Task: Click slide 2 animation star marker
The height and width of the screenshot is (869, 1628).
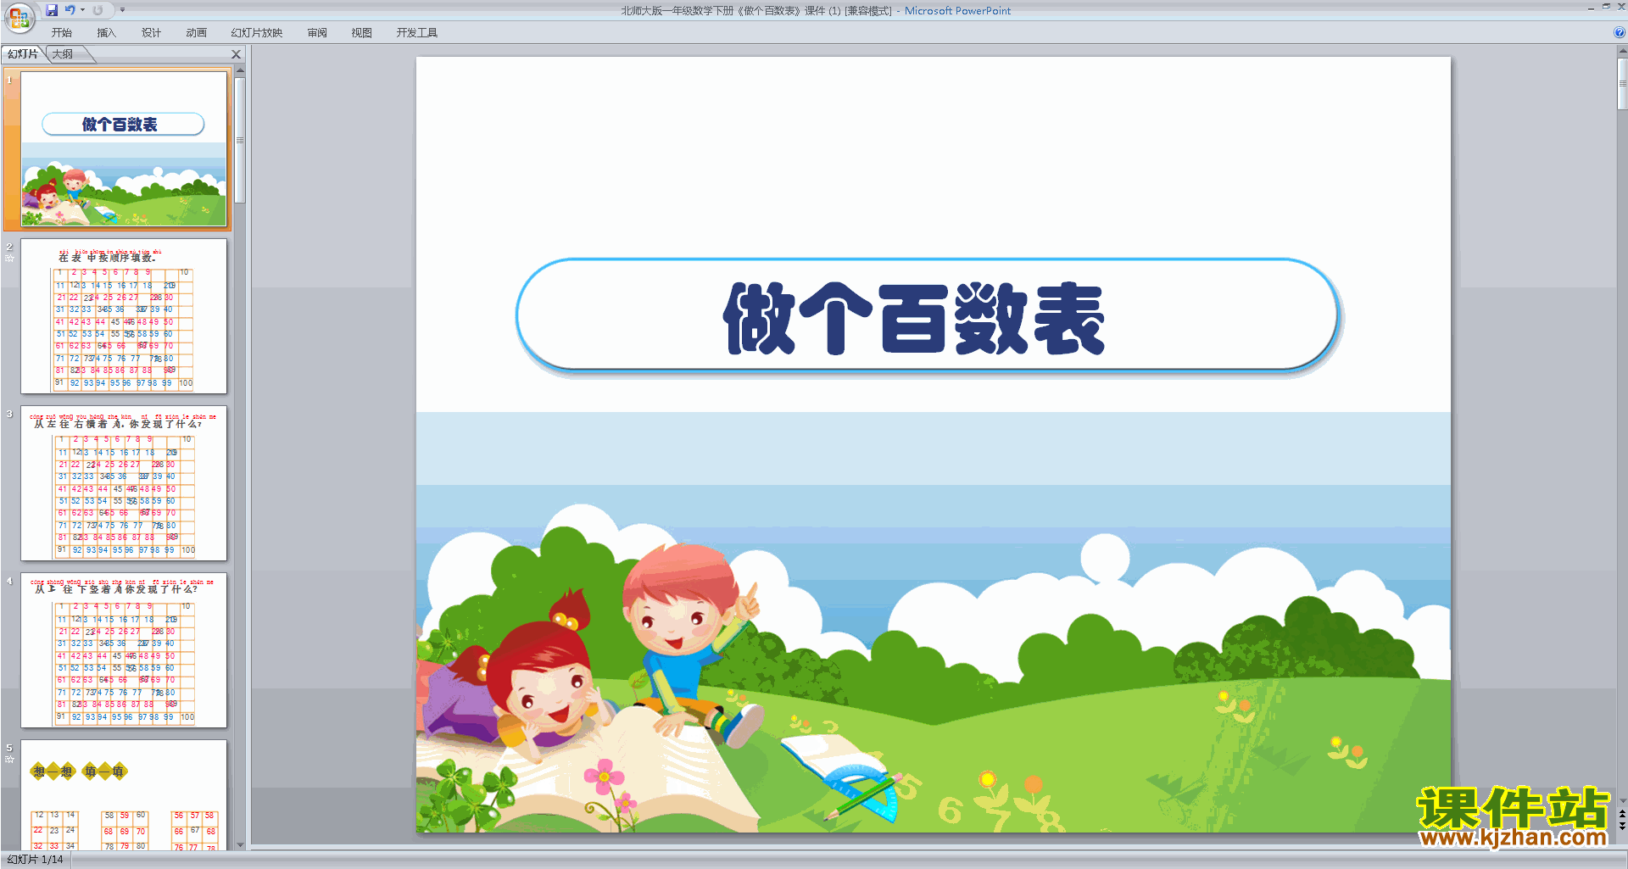Action: tap(9, 259)
